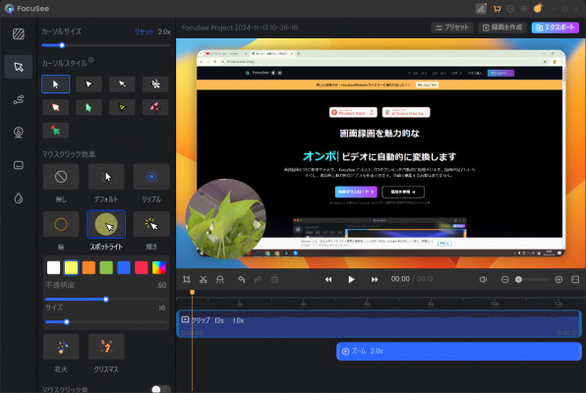Click the trim tool beside scissors
The width and height of the screenshot is (586, 393).
coord(220,279)
